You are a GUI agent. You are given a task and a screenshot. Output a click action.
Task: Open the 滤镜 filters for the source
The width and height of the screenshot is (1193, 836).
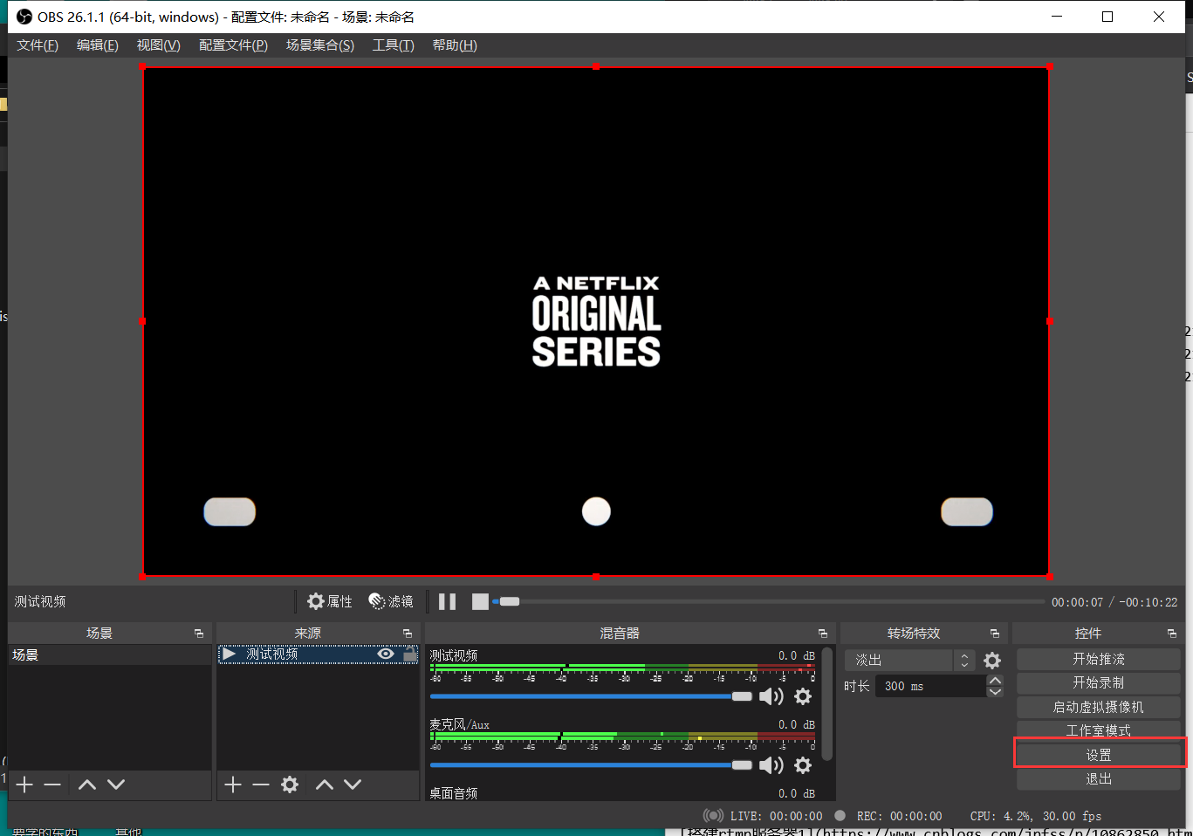point(391,601)
